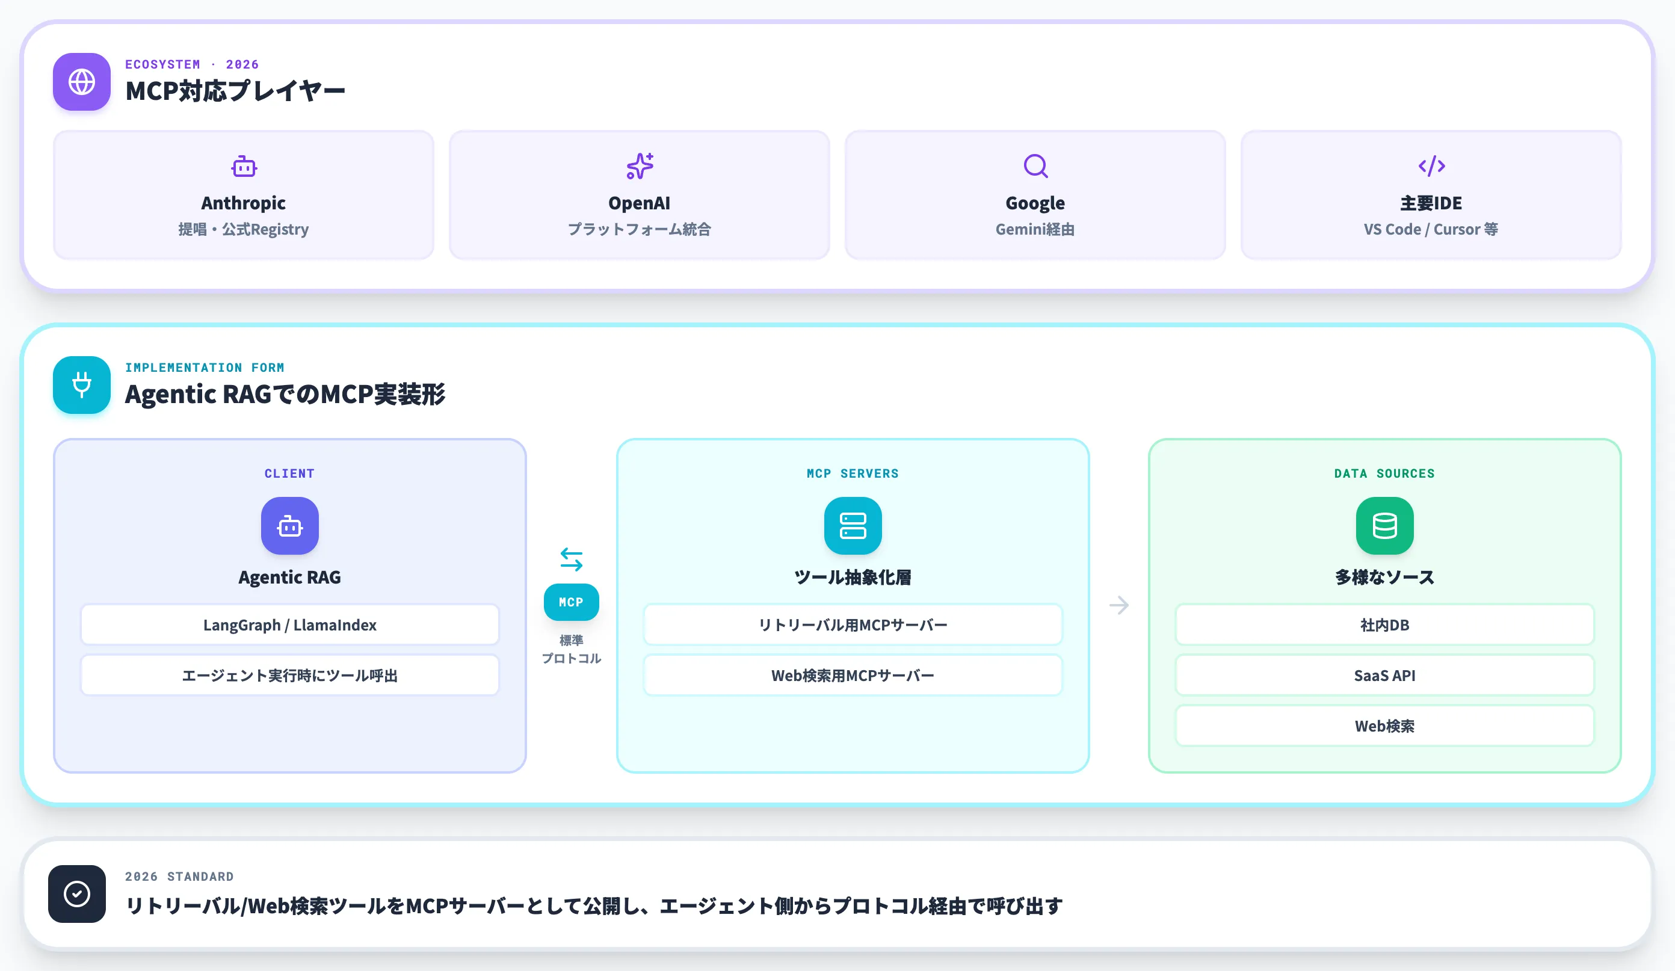1675x971 pixels.
Task: Click the indigo robot icon under CLIENT
Action: 290,526
